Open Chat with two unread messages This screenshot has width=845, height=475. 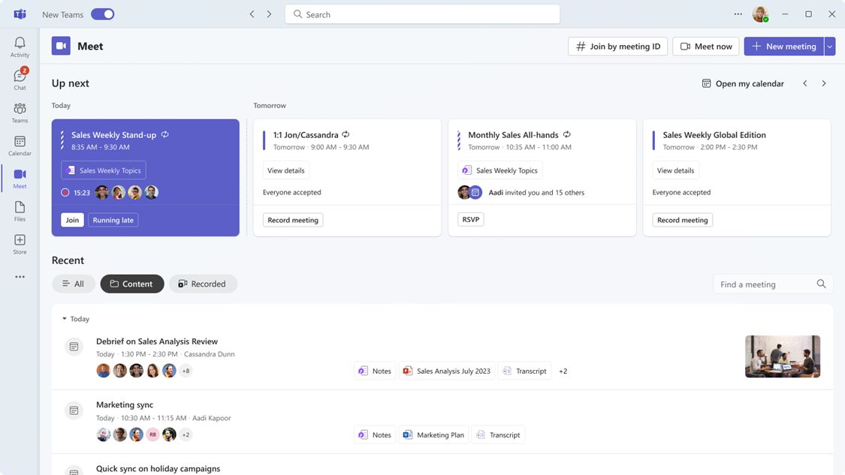(x=20, y=79)
